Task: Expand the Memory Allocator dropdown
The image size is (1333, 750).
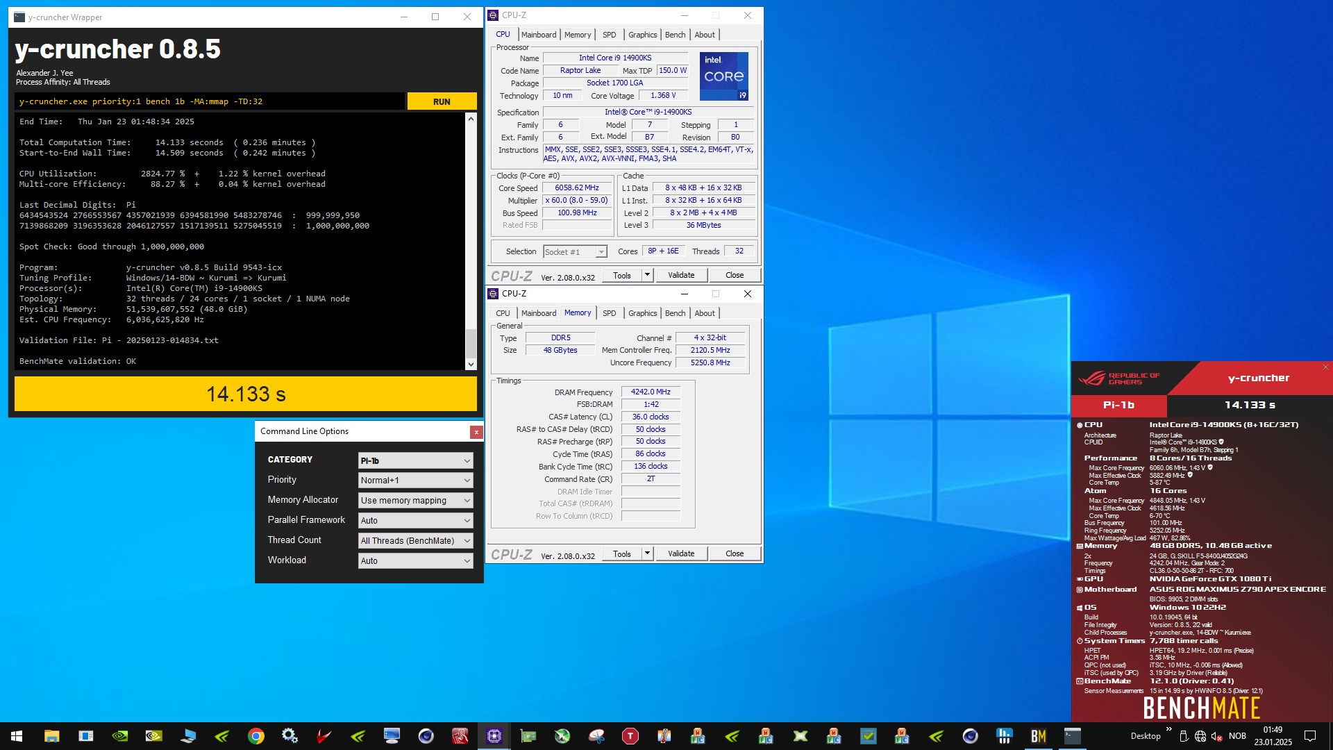Action: point(415,501)
